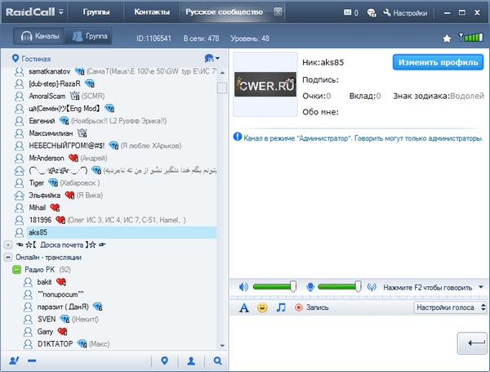Viewport: 490px width, 372px height.
Task: Switch to the Контакты tab
Action: pos(153,13)
